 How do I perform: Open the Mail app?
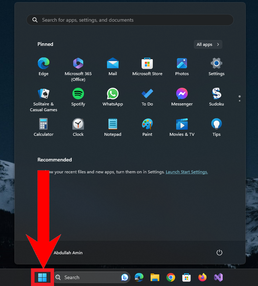(113, 66)
